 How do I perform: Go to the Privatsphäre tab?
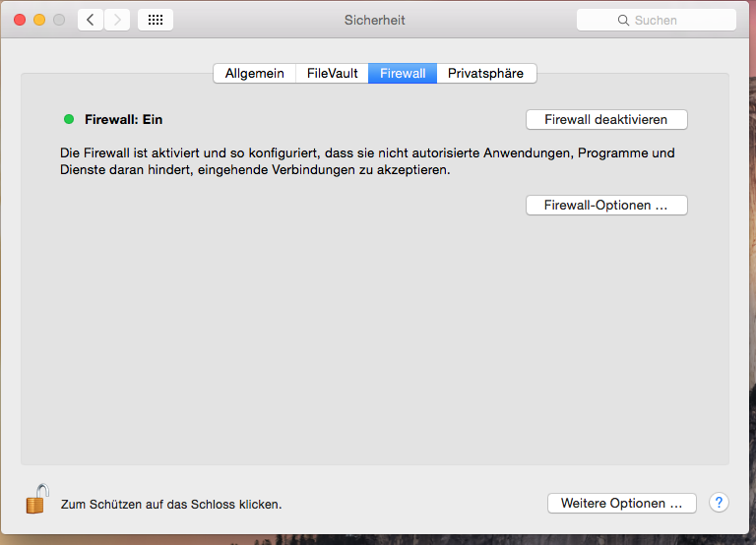pyautogui.click(x=486, y=74)
